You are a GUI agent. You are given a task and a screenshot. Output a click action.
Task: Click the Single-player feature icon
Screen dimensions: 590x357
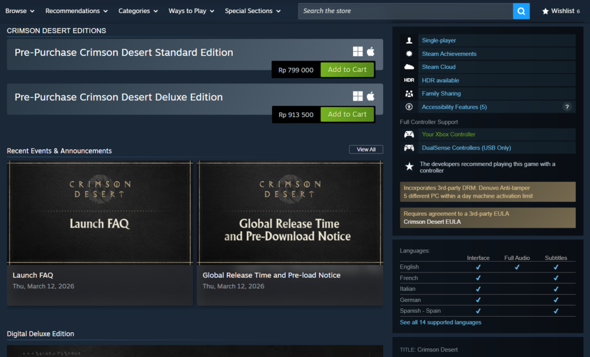click(x=409, y=40)
